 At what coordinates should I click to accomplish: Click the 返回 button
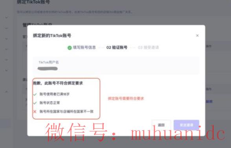(x=161, y=125)
